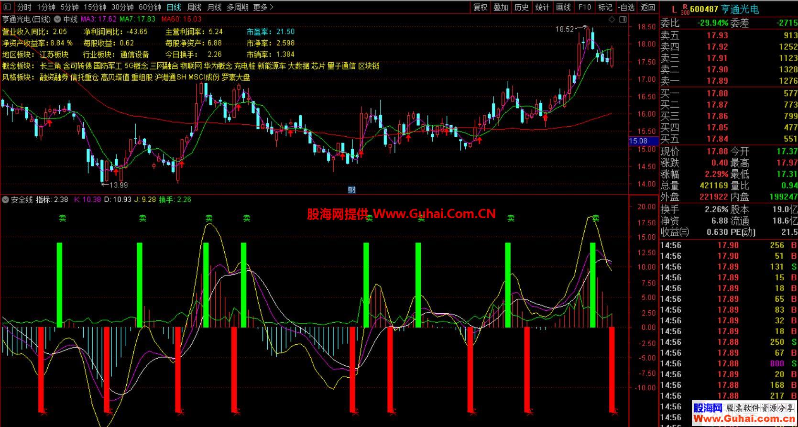This screenshot has height=427, width=798.
Task: Select the 分时 timeframe tab
Action: coord(24,7)
